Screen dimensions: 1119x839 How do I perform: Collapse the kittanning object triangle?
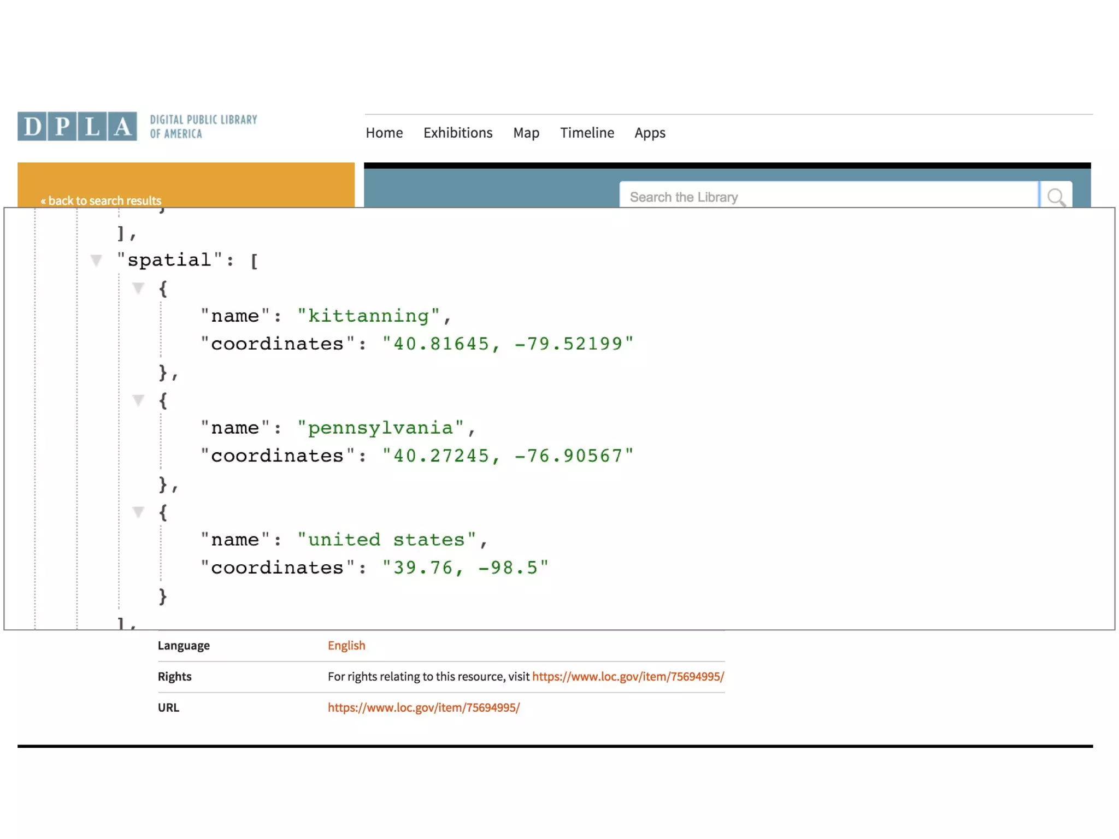(x=139, y=288)
